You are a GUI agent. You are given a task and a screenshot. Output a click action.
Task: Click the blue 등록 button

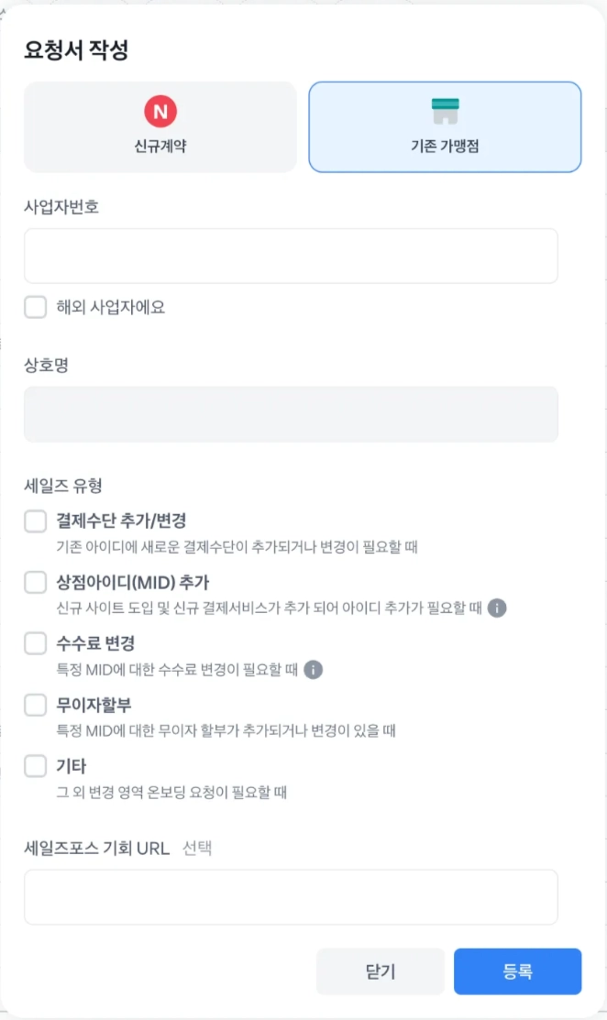click(x=517, y=971)
